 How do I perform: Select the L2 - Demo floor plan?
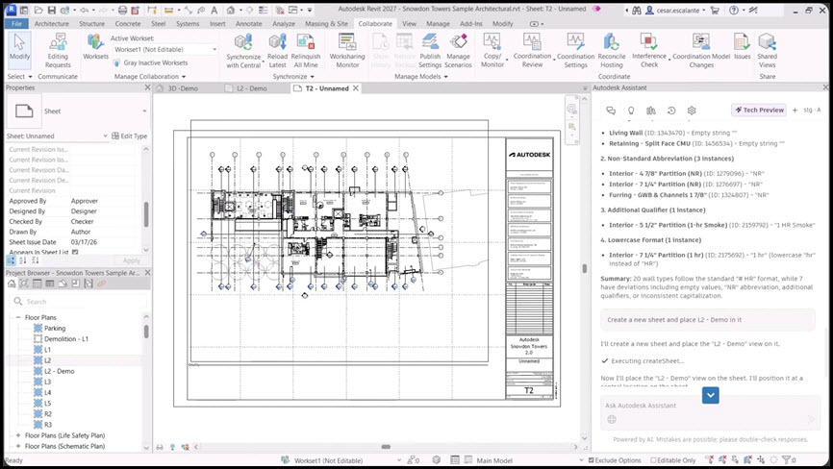(59, 371)
